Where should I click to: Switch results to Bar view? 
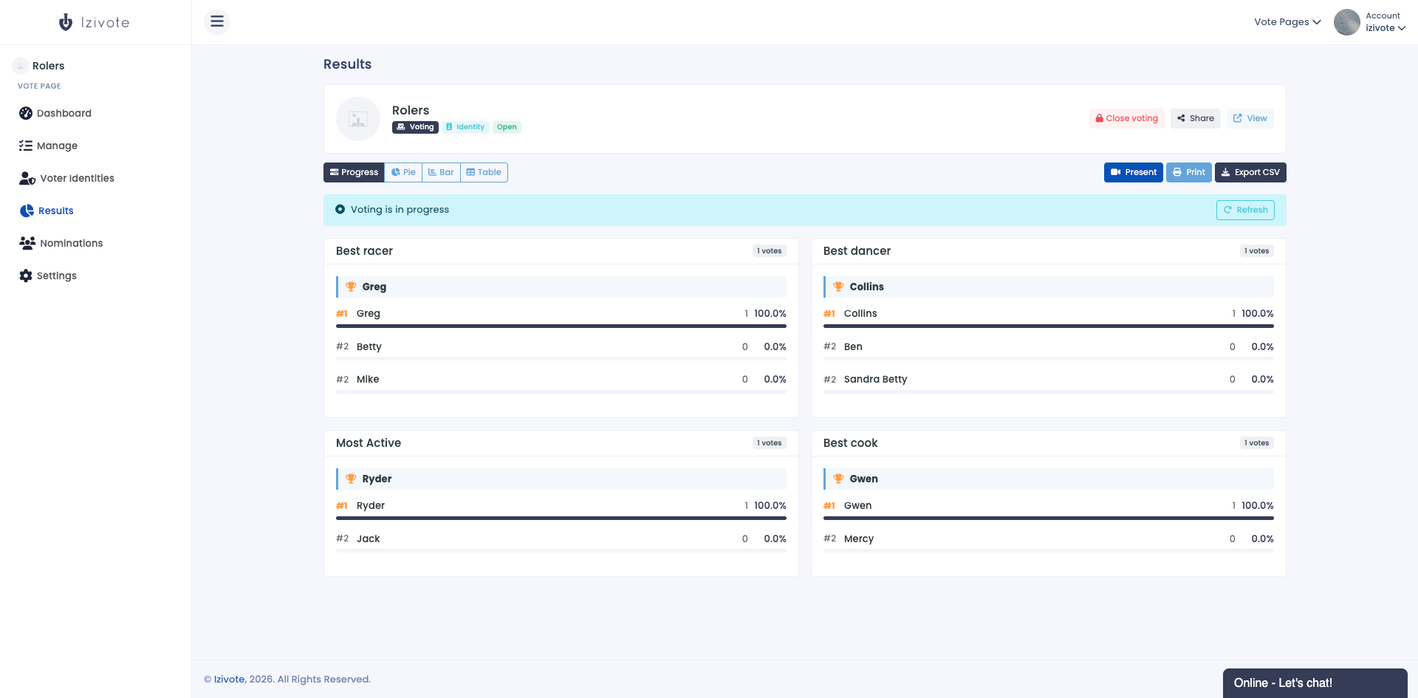click(x=441, y=172)
